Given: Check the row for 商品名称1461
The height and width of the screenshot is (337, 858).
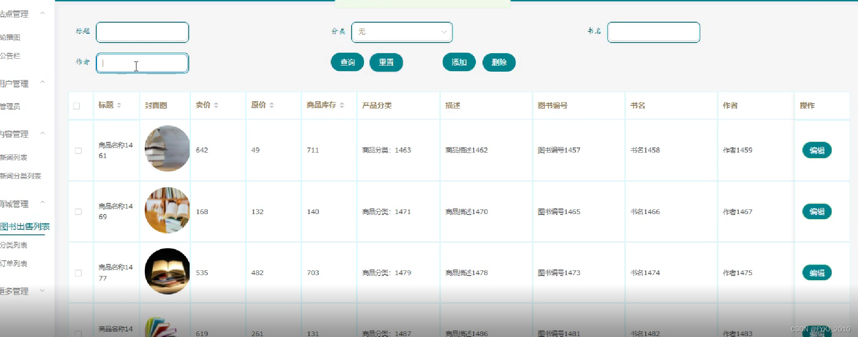Looking at the screenshot, I should (78, 151).
